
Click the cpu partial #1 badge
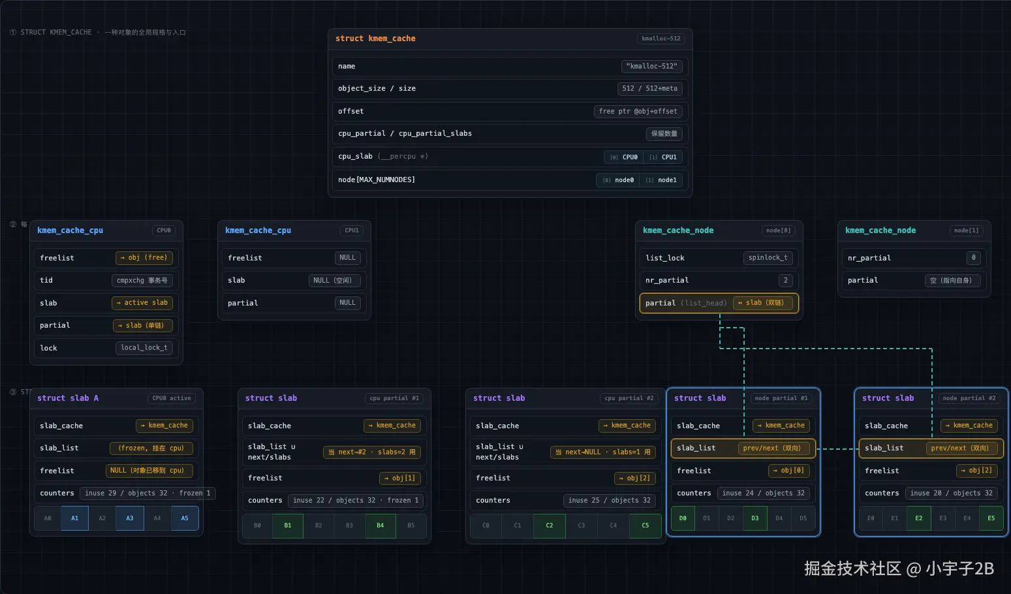click(x=394, y=398)
